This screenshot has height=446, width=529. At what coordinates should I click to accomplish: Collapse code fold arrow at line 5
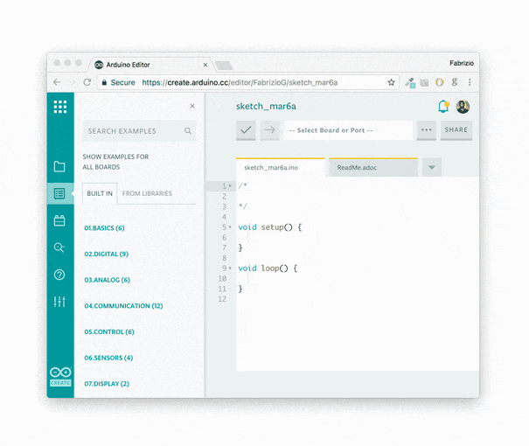tap(230, 227)
